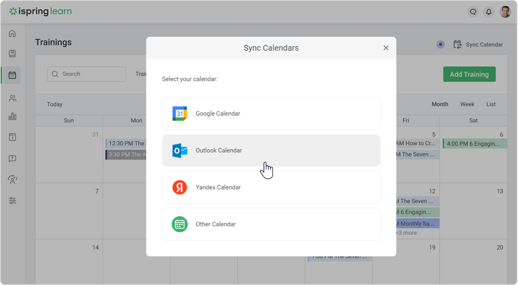Open the 'Monthly Sa...' event

417,223
